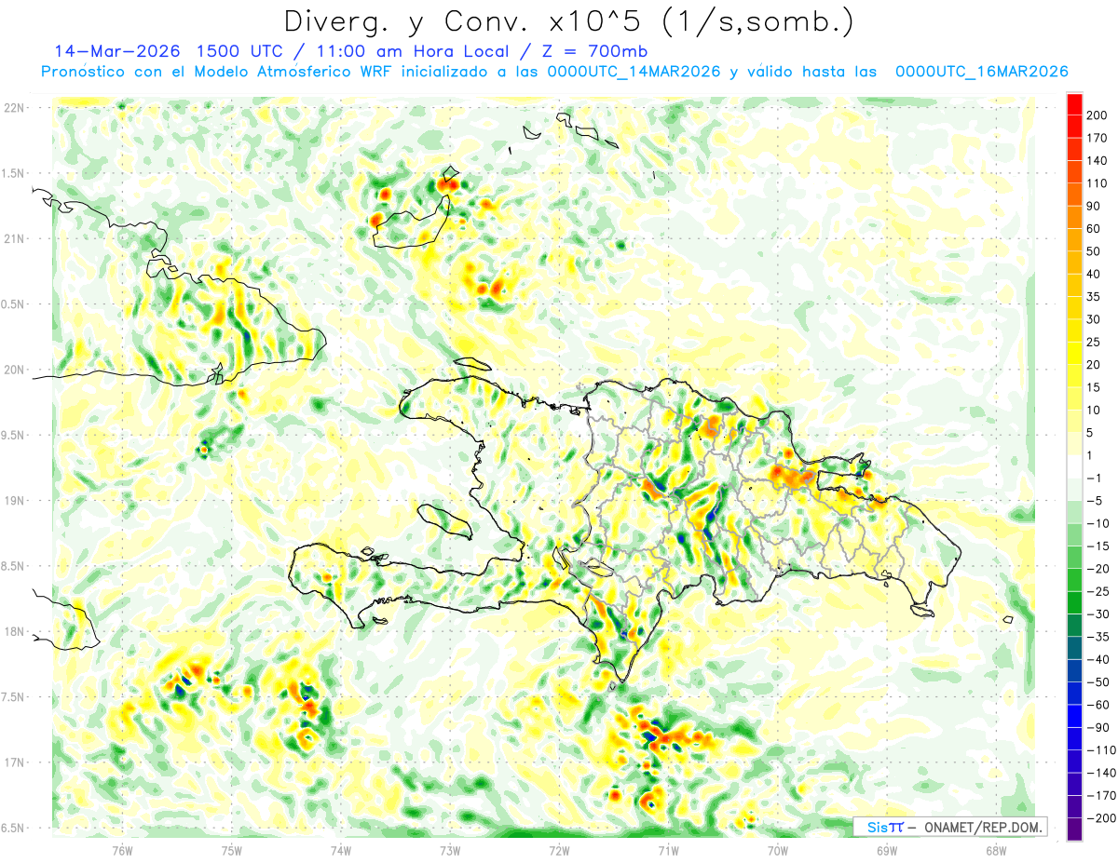The image size is (1118, 863).
Task: Select the latitude label "20N"
Action: tap(14, 370)
